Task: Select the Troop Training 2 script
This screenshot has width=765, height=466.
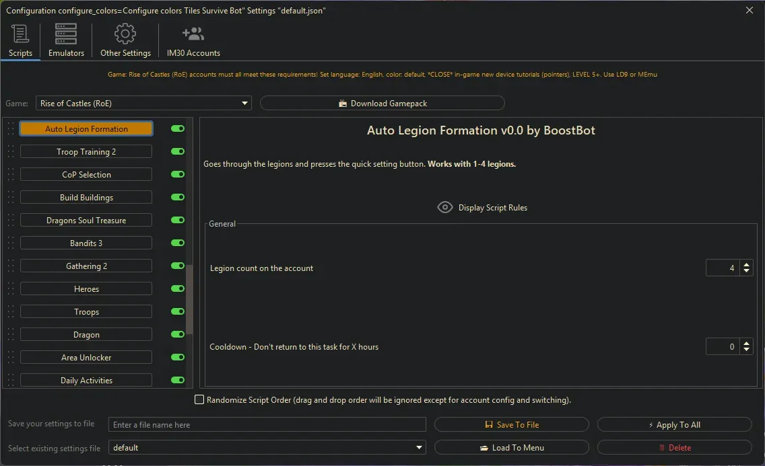Action: coord(86,151)
